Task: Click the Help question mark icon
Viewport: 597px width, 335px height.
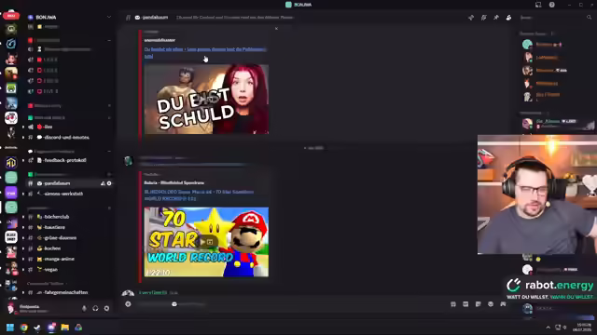Action: [x=551, y=5]
